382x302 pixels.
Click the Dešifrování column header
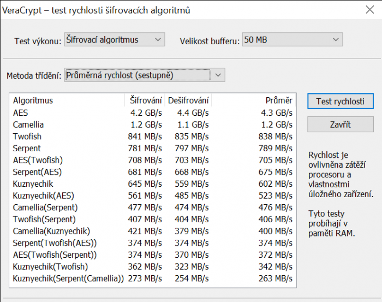[188, 100]
